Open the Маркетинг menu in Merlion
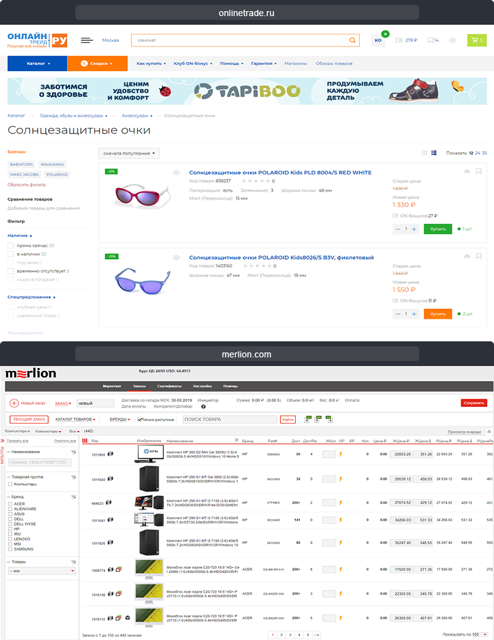Screen dimensions: 494x640 coord(112,386)
